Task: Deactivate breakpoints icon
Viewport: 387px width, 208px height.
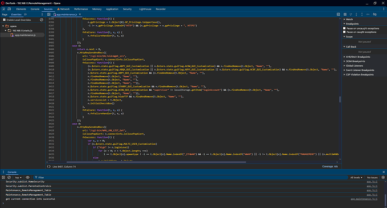Action: [375, 15]
